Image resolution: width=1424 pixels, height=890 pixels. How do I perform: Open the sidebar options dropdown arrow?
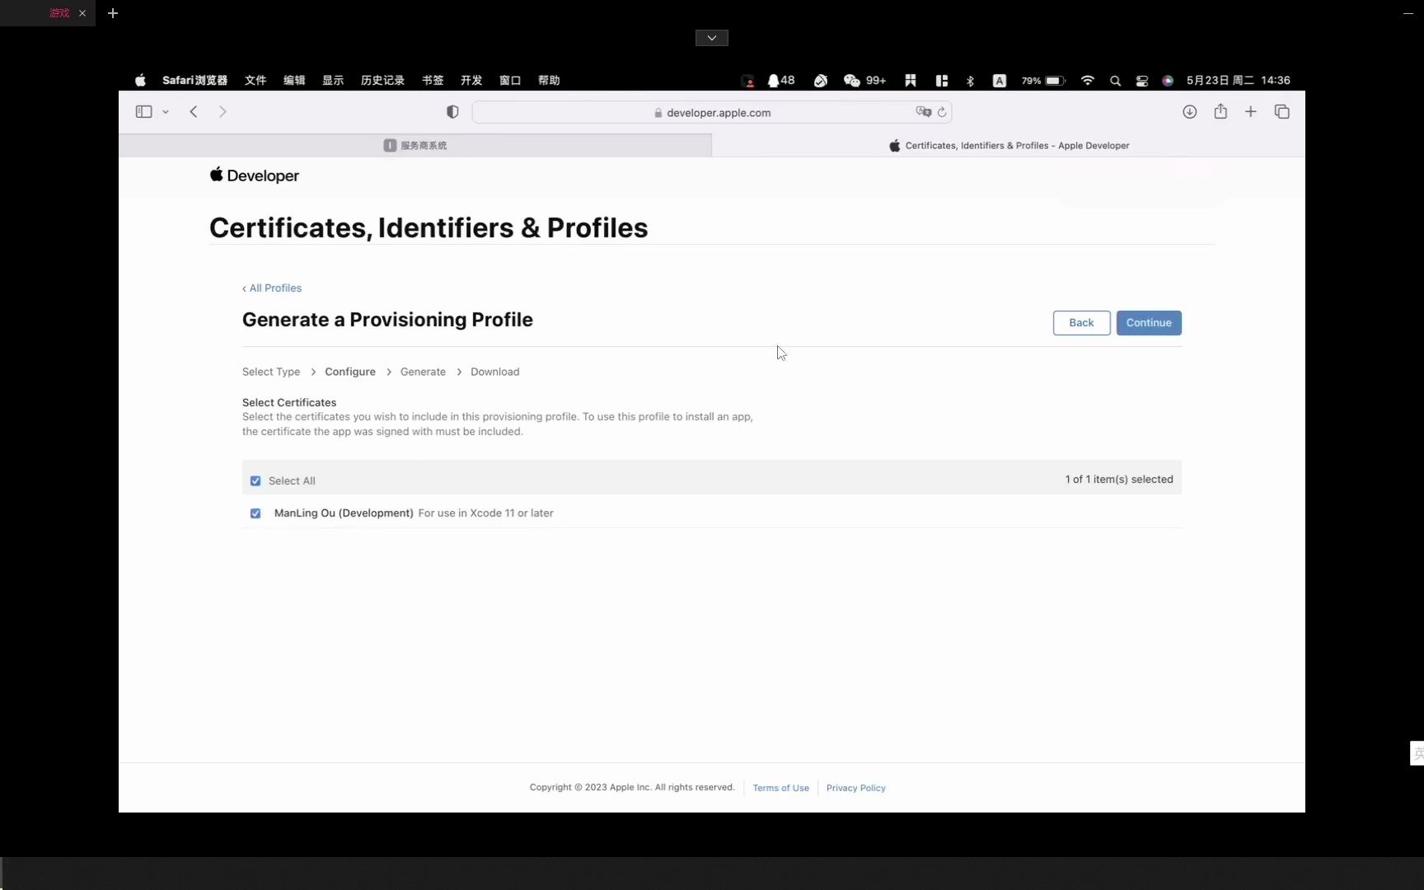(166, 112)
